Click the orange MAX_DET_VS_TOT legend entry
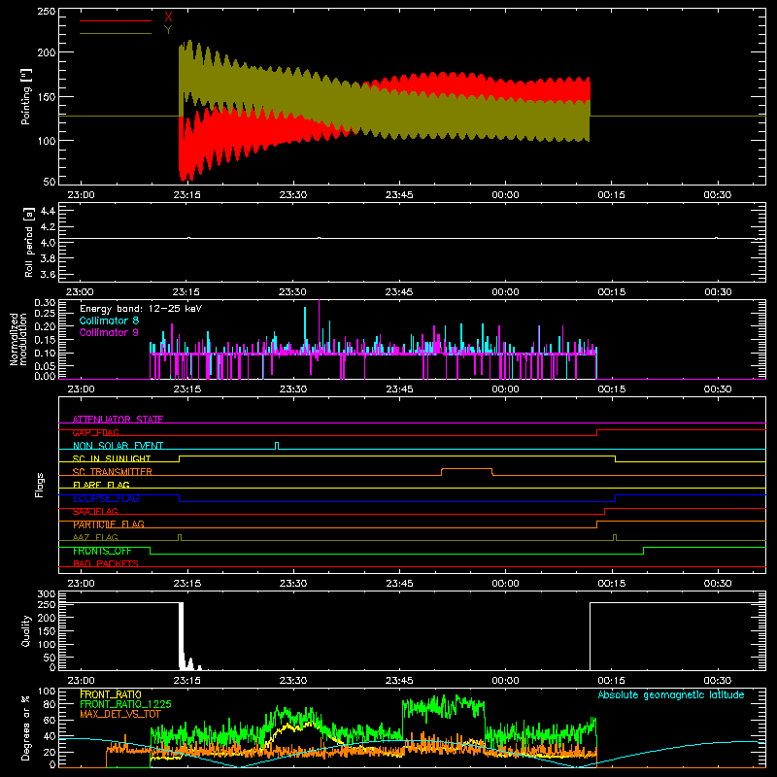 coord(120,714)
